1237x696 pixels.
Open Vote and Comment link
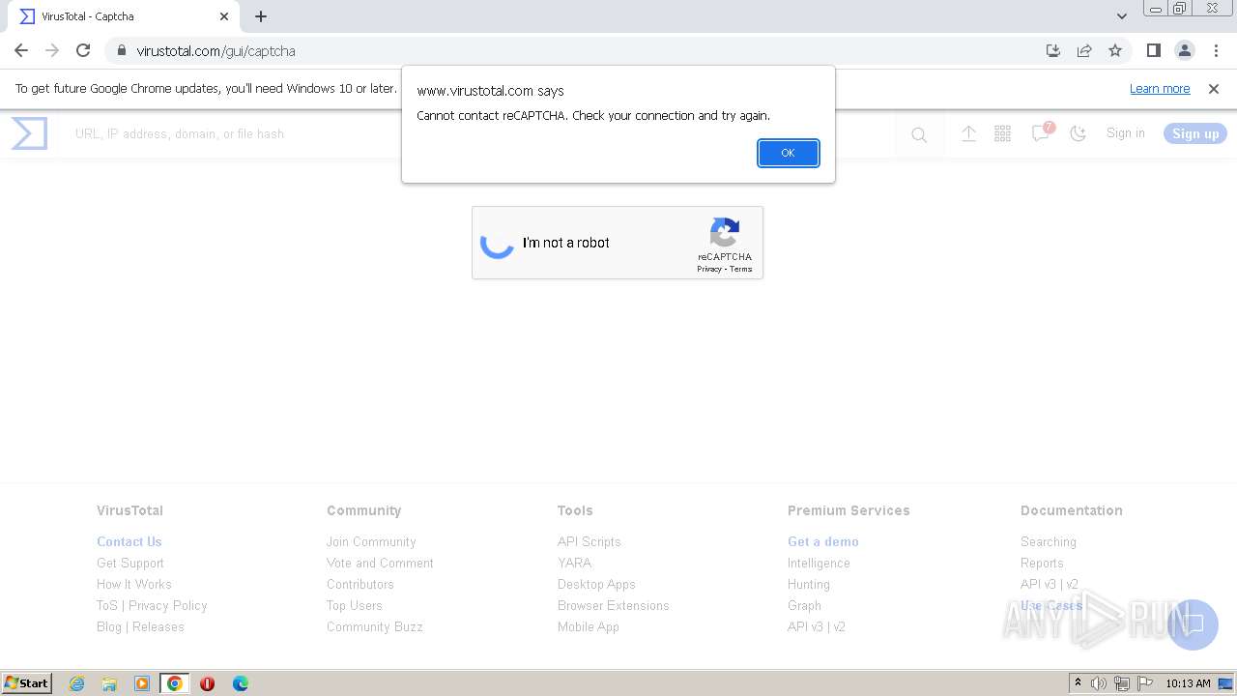tap(380, 564)
